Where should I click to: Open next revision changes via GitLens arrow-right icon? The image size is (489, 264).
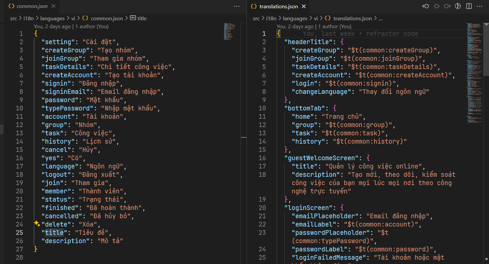[x=447, y=6]
